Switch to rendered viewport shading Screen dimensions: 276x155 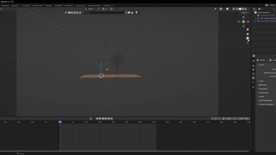click(246, 9)
